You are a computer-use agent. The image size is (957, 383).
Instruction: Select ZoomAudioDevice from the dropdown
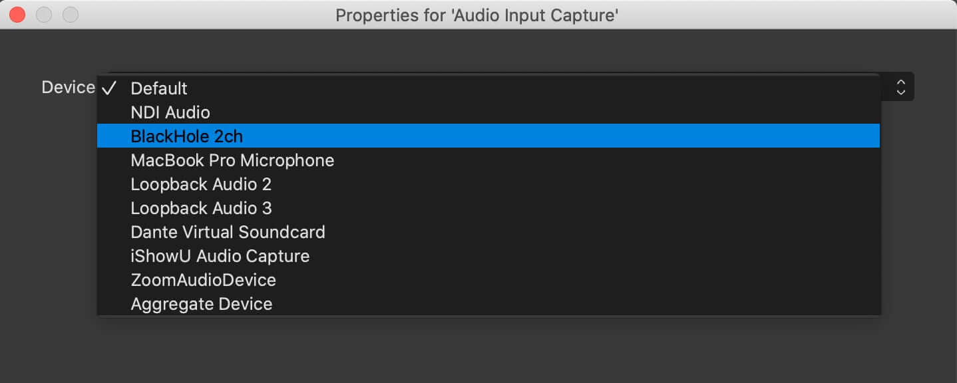click(488, 280)
